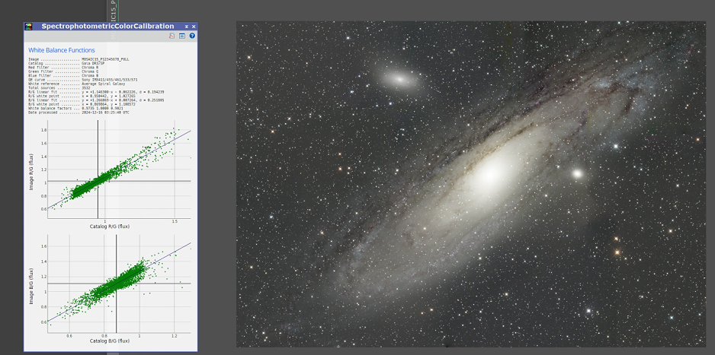Image resolution: width=715 pixels, height=355 pixels.
Task: Open help with the blue question mark
Action: click(192, 36)
